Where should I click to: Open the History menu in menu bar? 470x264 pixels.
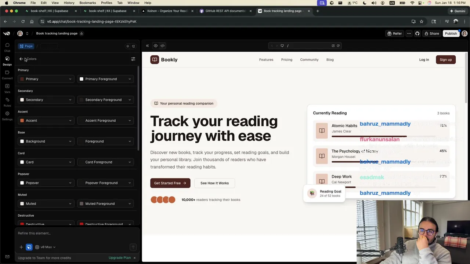(x=69, y=3)
